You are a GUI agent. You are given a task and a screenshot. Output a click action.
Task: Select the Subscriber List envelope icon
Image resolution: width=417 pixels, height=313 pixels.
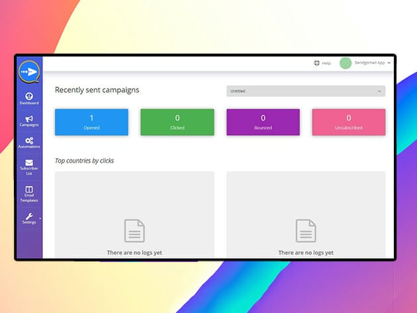[x=28, y=163]
